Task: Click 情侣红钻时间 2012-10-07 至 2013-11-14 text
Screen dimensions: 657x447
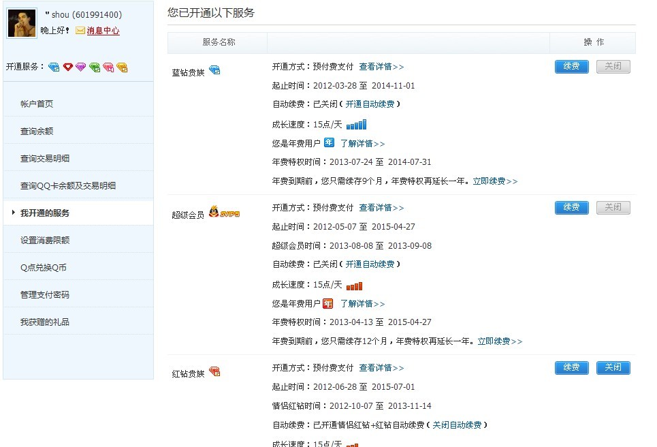Action: (351, 406)
